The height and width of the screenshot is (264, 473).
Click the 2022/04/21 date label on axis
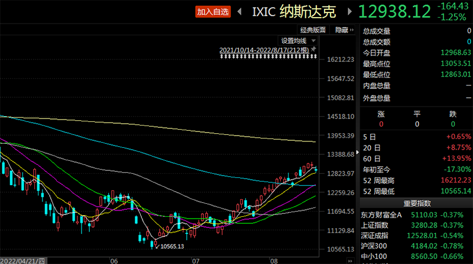(22, 260)
